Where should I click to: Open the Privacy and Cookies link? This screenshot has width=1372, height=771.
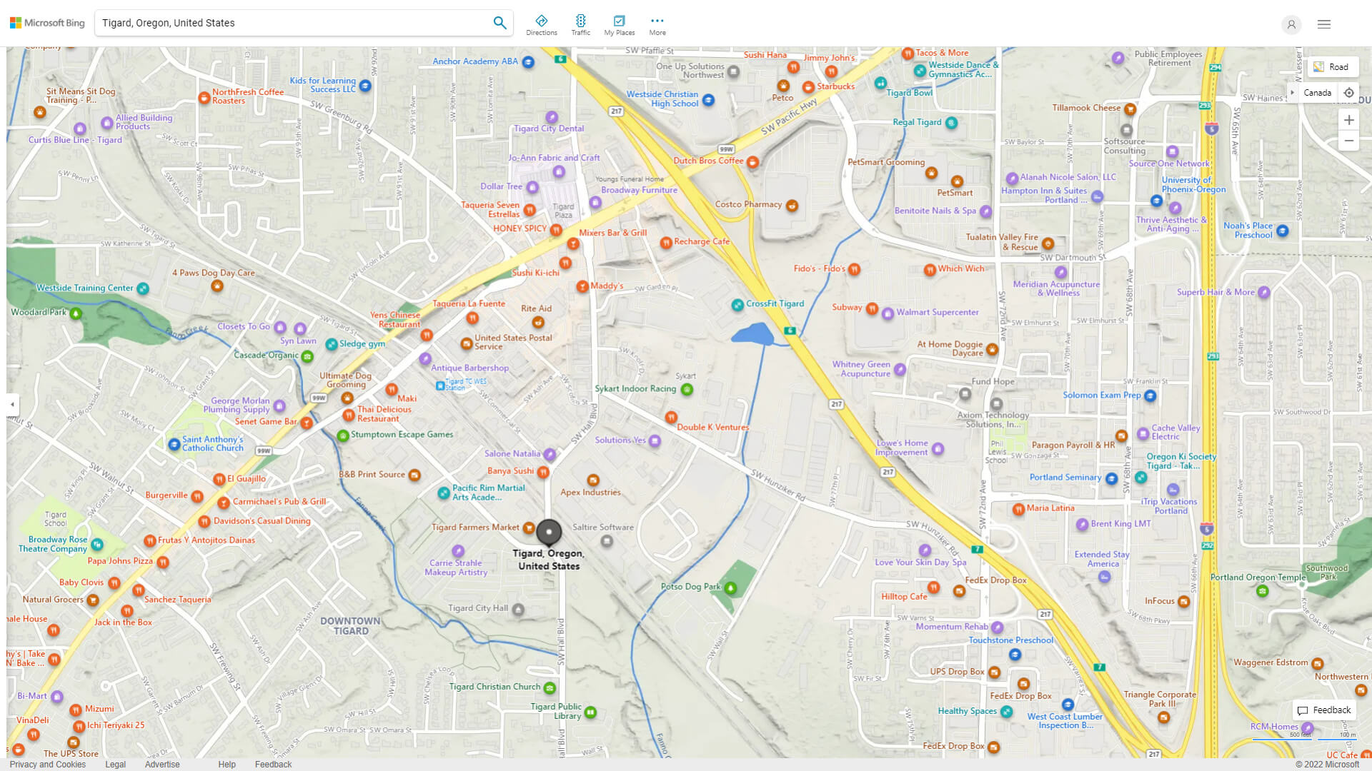click(47, 764)
